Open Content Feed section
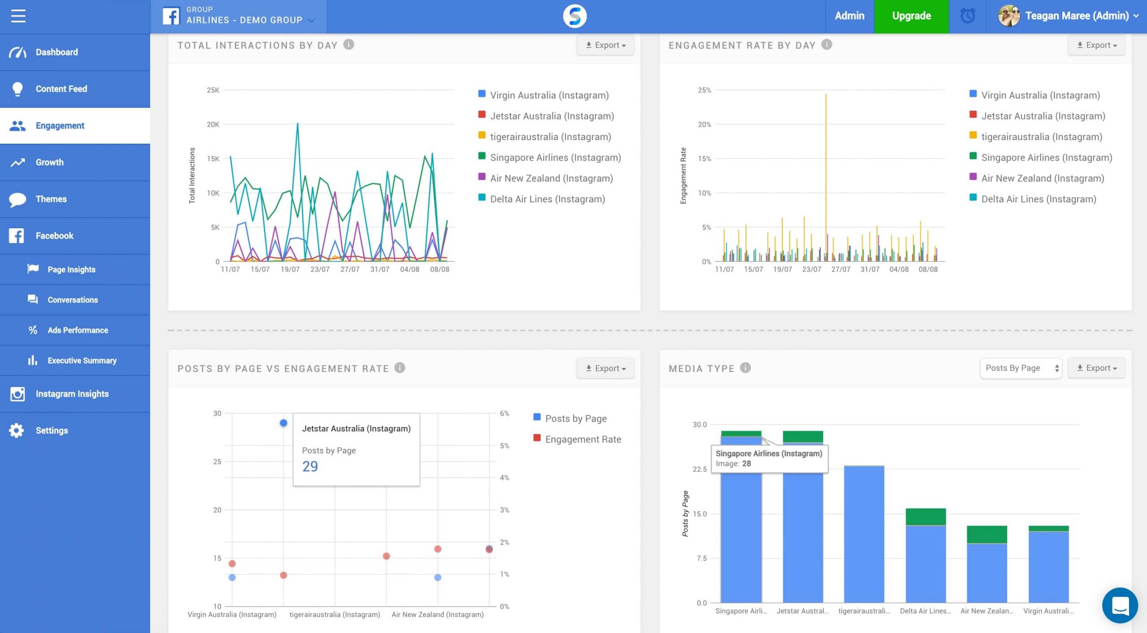Viewport: 1147px width, 633px height. coord(75,89)
